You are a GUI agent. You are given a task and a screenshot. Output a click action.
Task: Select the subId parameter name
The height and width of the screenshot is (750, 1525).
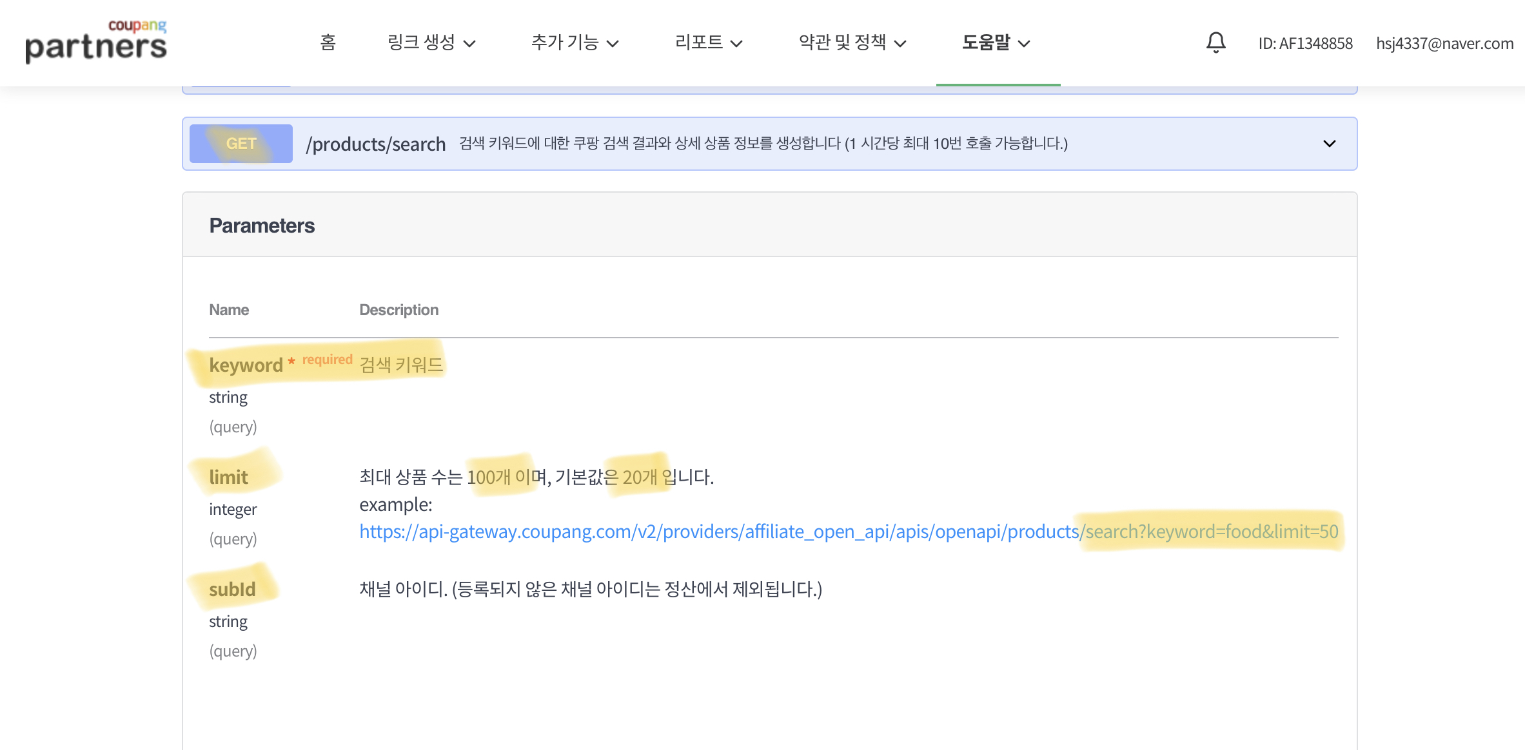[232, 590]
